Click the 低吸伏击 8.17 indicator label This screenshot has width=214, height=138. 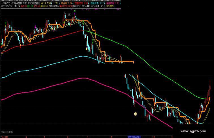(x=97, y=3)
